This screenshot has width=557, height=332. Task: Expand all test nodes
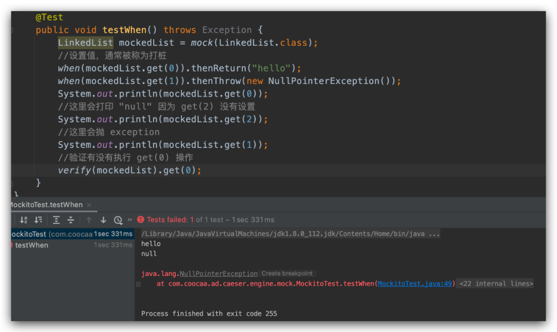(56, 220)
